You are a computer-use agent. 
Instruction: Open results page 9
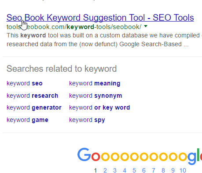pyautogui.click(x=173, y=170)
